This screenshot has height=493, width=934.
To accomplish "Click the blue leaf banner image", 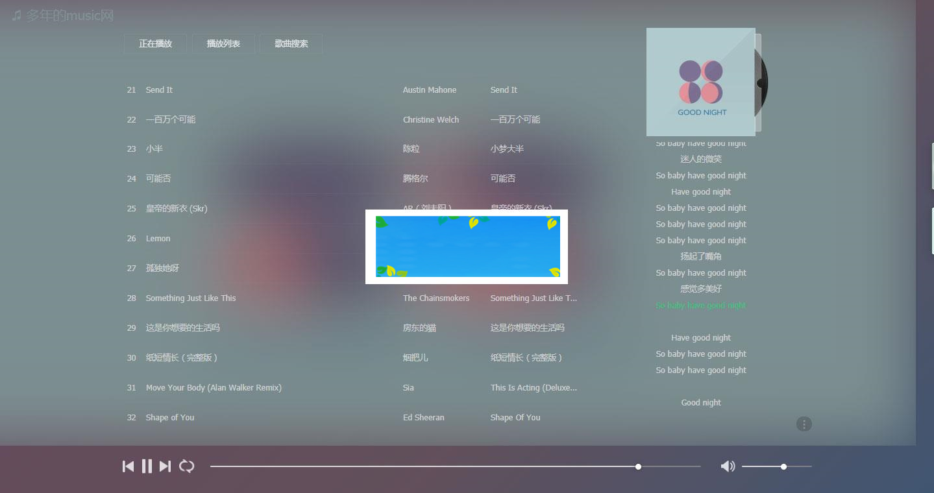I will coord(467,246).
